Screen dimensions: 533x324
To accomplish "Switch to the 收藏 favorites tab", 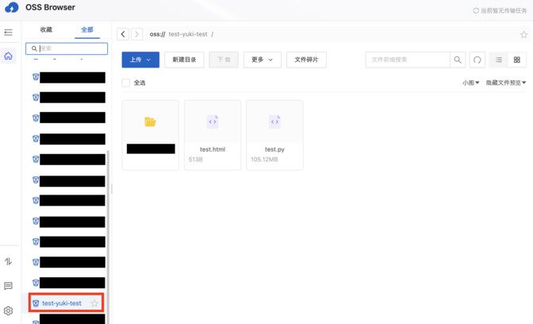I will (46, 30).
